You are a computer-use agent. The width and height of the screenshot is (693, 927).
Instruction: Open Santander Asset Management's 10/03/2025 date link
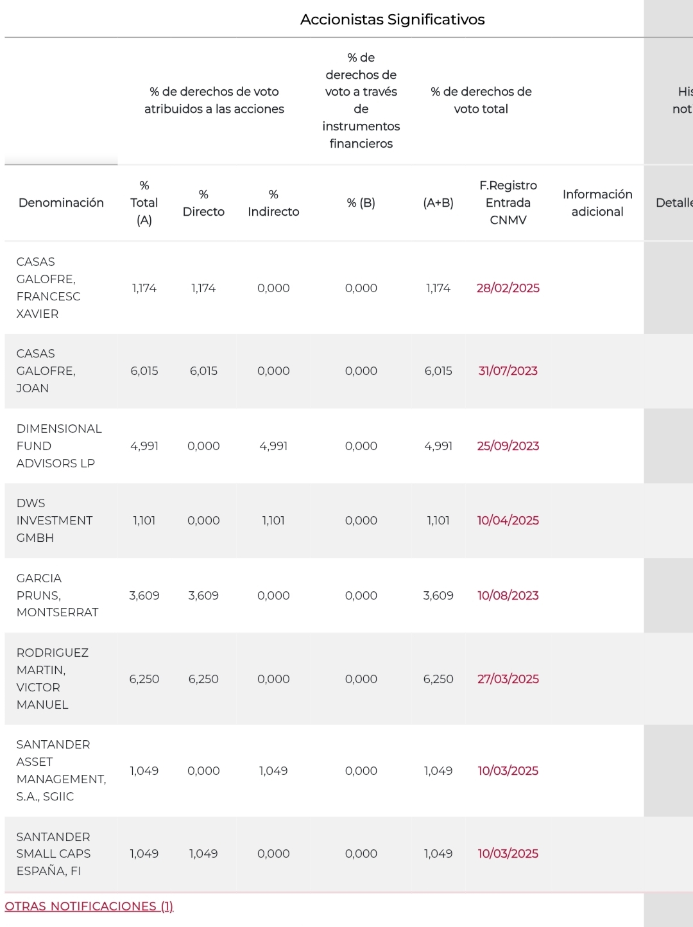point(508,771)
